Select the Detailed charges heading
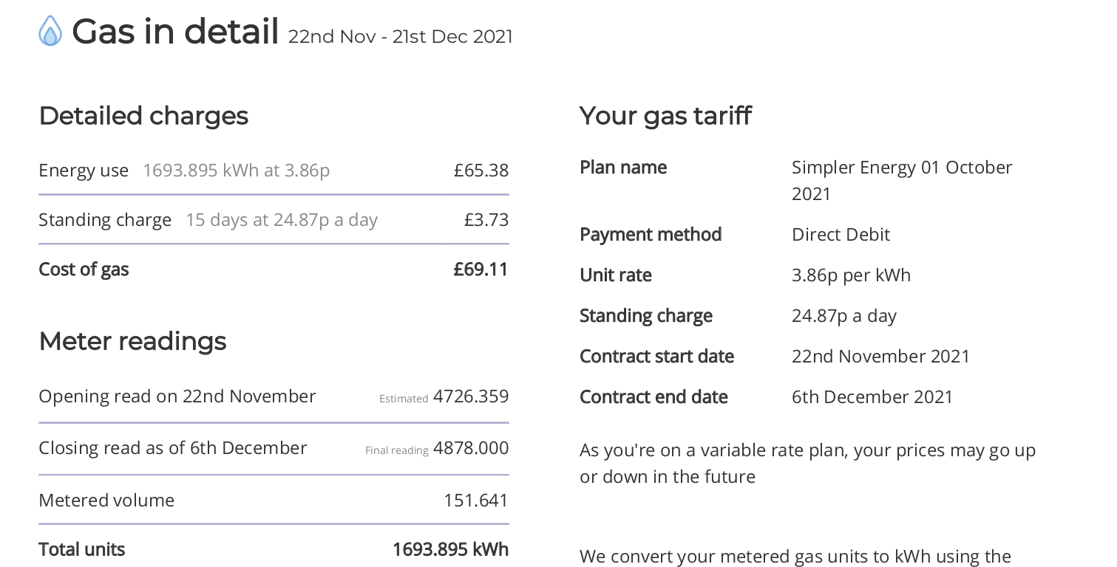This screenshot has width=1117, height=567. coord(143,116)
